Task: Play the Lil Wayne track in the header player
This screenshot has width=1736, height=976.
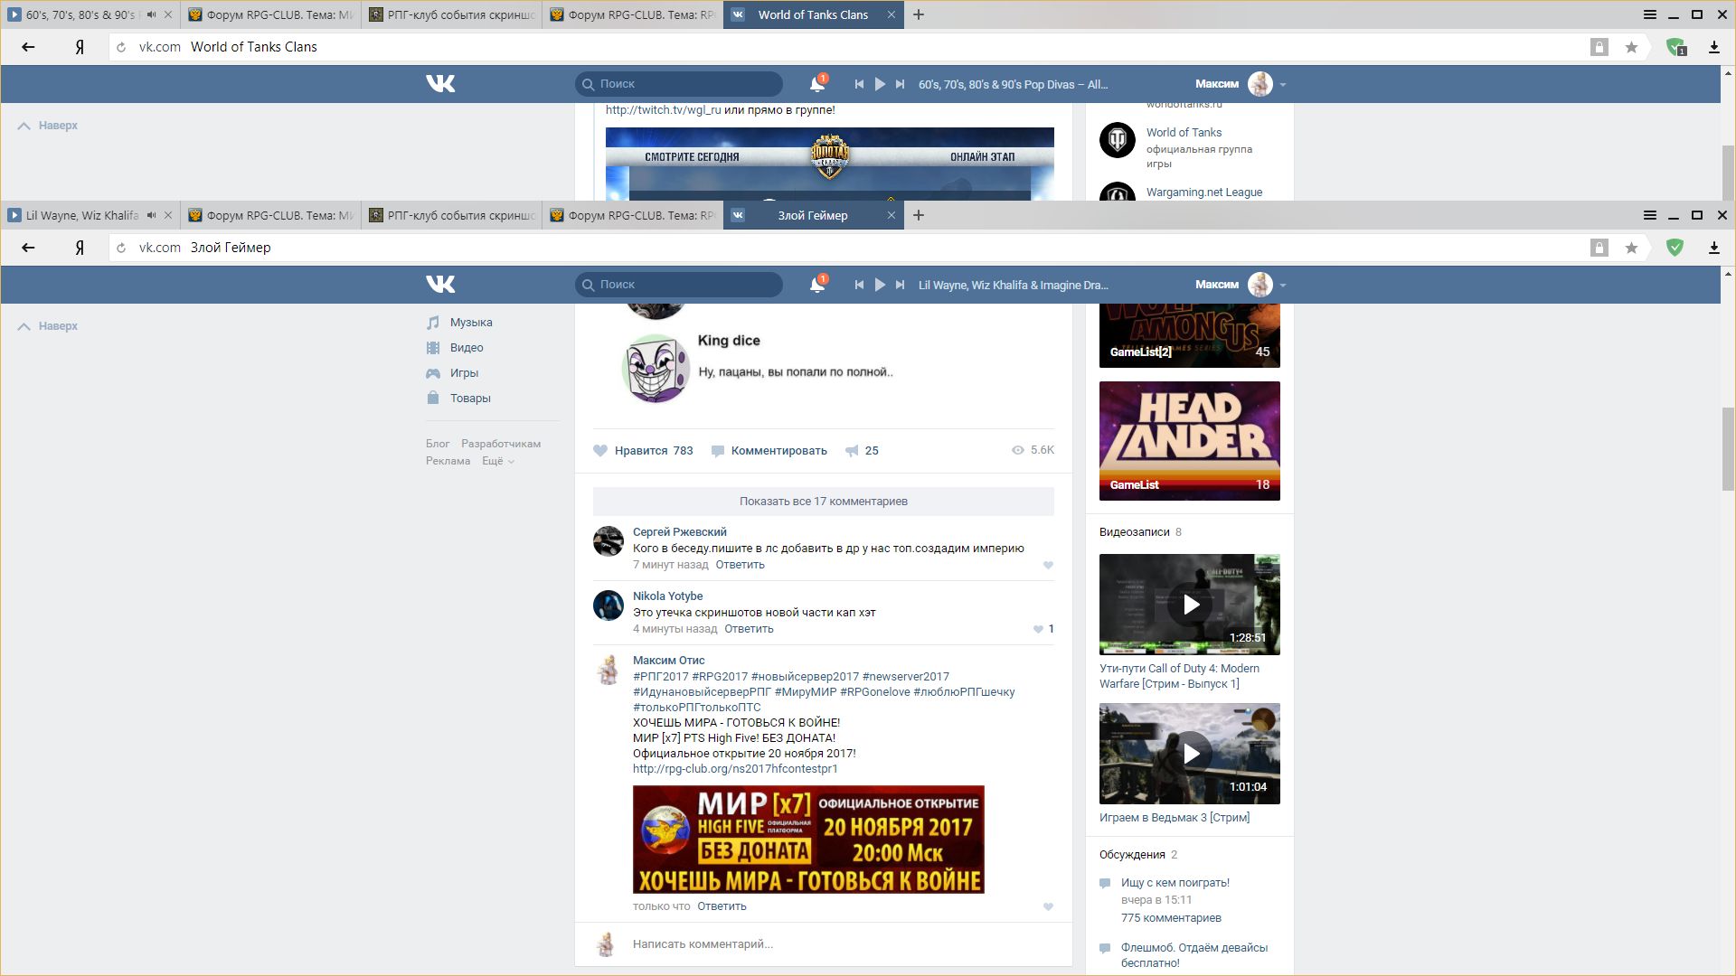Action: coord(880,285)
